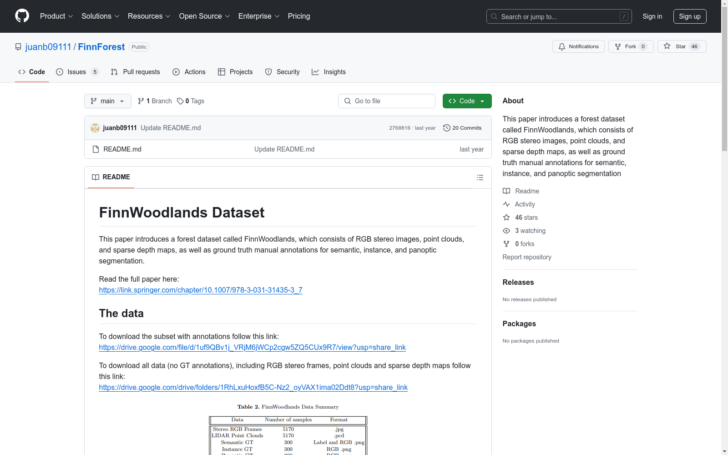Click the README.md file icon
This screenshot has width=728, height=455.
[96, 149]
